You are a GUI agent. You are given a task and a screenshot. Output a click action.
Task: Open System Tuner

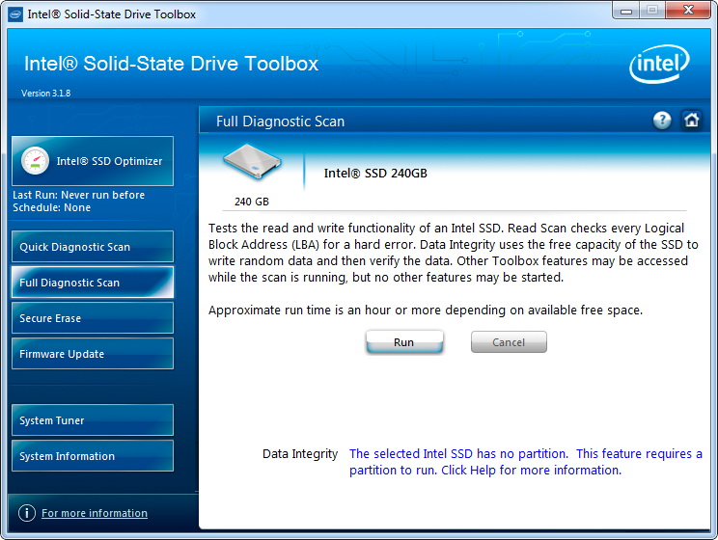[x=93, y=420]
